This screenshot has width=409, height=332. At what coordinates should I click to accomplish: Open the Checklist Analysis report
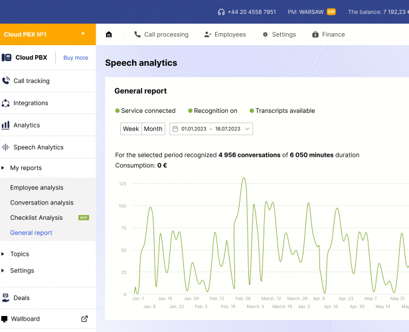[37, 218]
